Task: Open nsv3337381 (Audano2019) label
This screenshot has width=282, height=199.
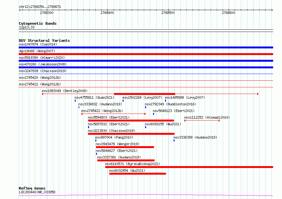Action: pos(119,157)
